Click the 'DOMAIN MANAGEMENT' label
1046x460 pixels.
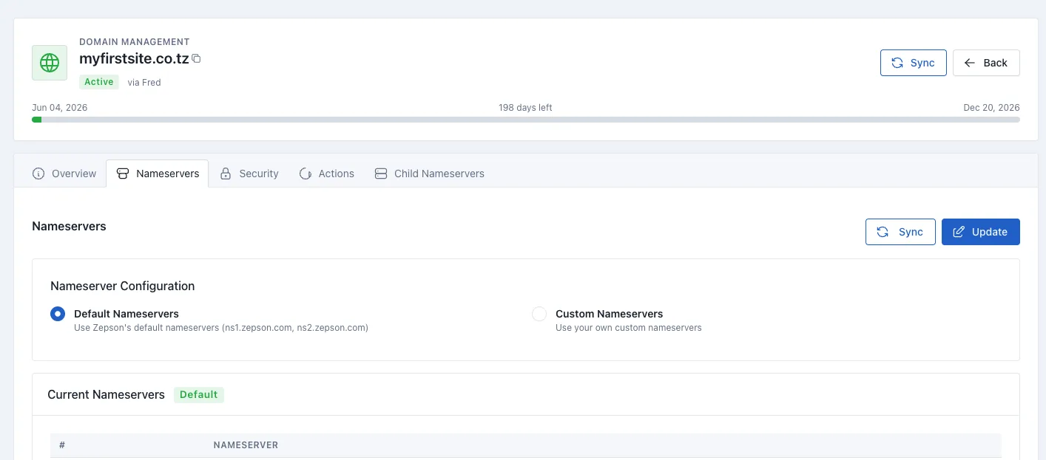(x=135, y=42)
